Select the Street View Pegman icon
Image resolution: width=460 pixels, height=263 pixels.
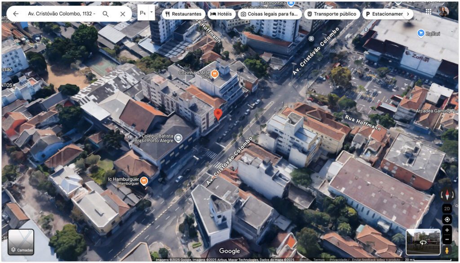pos(447,251)
